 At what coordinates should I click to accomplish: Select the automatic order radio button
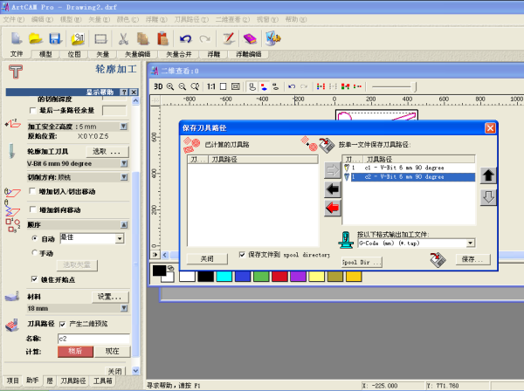click(34, 238)
